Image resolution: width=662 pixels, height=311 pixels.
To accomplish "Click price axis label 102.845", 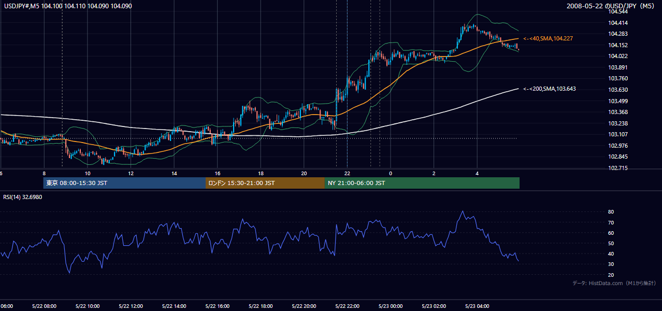I will [x=618, y=157].
